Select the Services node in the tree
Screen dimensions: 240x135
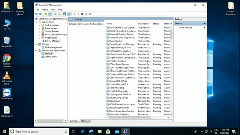[x=49, y=54]
